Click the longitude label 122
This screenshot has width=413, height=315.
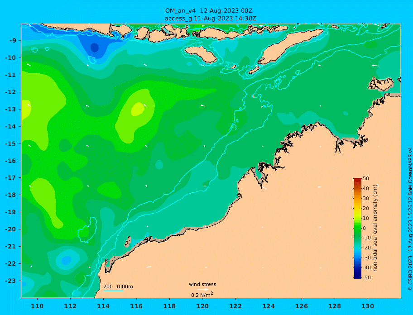coord(235,306)
